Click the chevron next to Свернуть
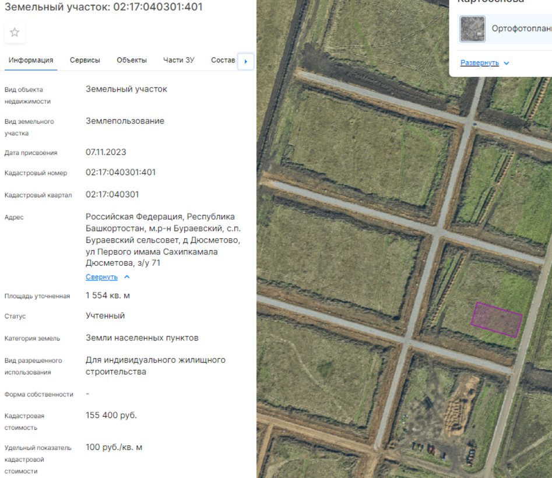 tap(127, 277)
